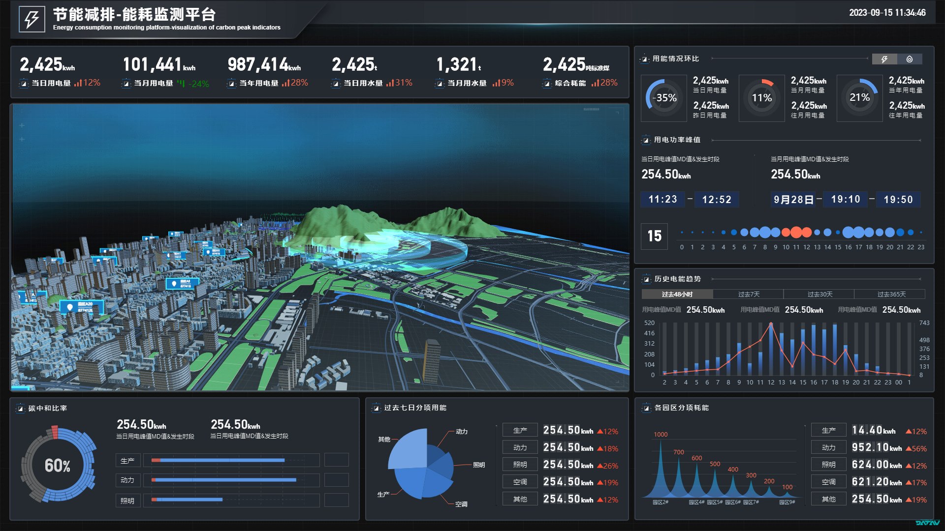Click the 园区A8 map location marker

182,283
